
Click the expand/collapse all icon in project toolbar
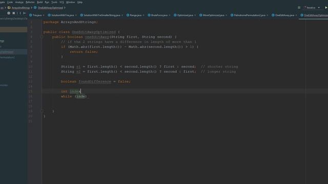tap(14, 13)
